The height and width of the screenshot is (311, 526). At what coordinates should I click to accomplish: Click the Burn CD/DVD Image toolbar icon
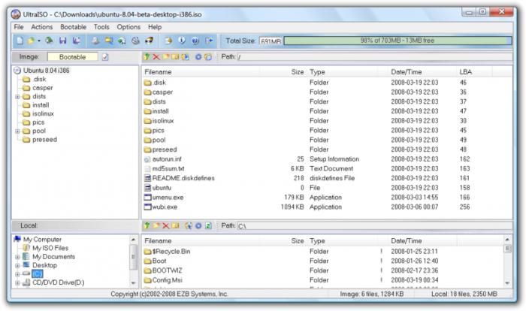coord(149,41)
